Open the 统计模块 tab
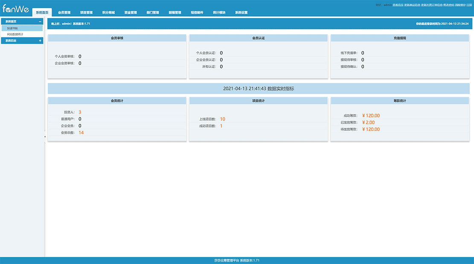Viewport: 474px width, 264px height. coord(219,13)
